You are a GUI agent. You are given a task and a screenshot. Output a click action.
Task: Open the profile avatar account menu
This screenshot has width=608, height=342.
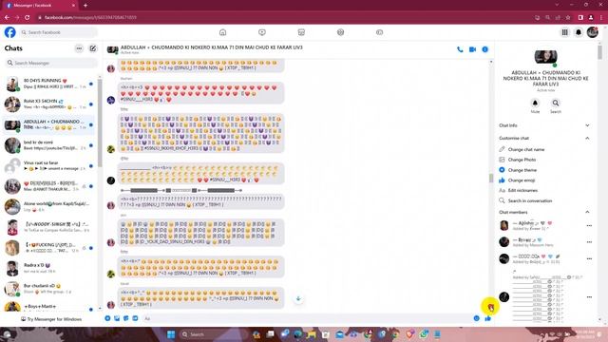pyautogui.click(x=593, y=32)
